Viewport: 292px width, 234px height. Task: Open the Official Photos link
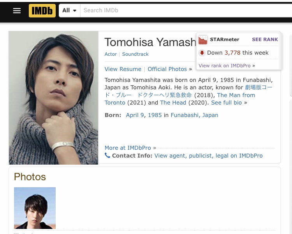coord(167,69)
